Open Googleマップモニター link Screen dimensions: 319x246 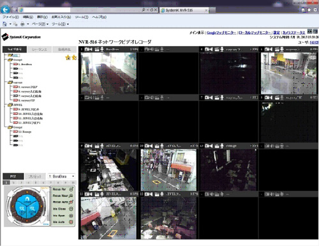tap(221, 33)
